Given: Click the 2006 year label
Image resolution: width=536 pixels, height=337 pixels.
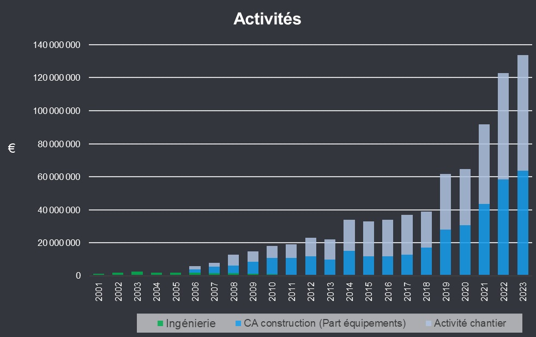Looking at the screenshot, I should click(195, 292).
